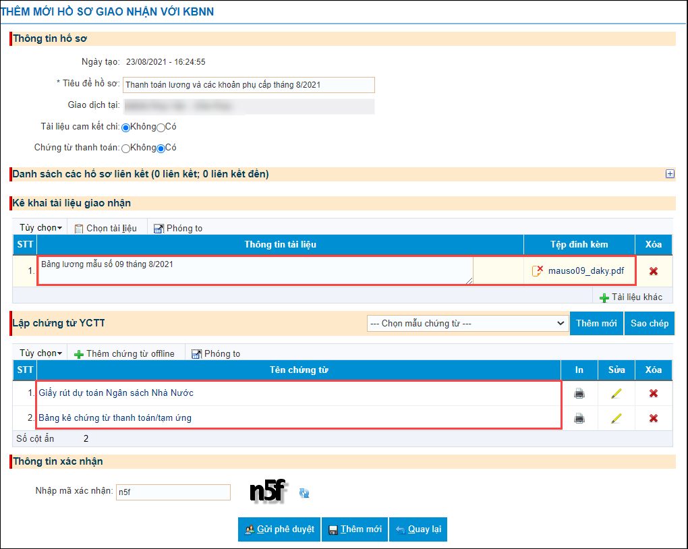Select Không for Chứng từ thanh toán
This screenshot has width=688, height=549.
click(x=126, y=149)
